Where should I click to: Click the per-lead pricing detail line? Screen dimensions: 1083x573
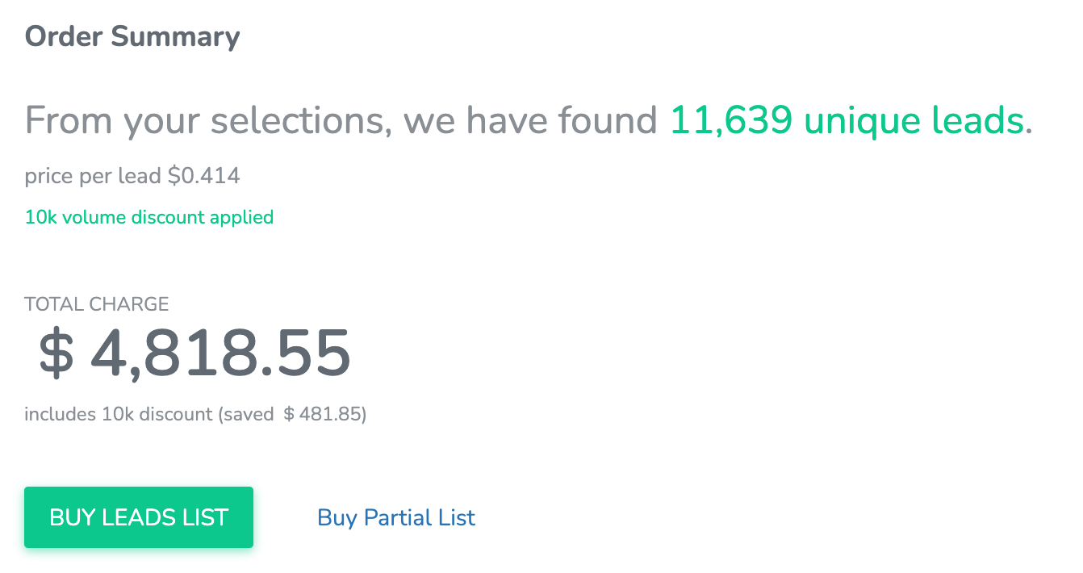[x=132, y=175]
